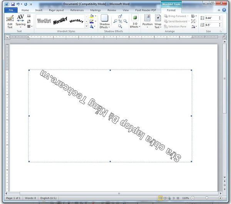Switch to Outline view
Viewport: 231px width, 204px height.
[x=174, y=198]
